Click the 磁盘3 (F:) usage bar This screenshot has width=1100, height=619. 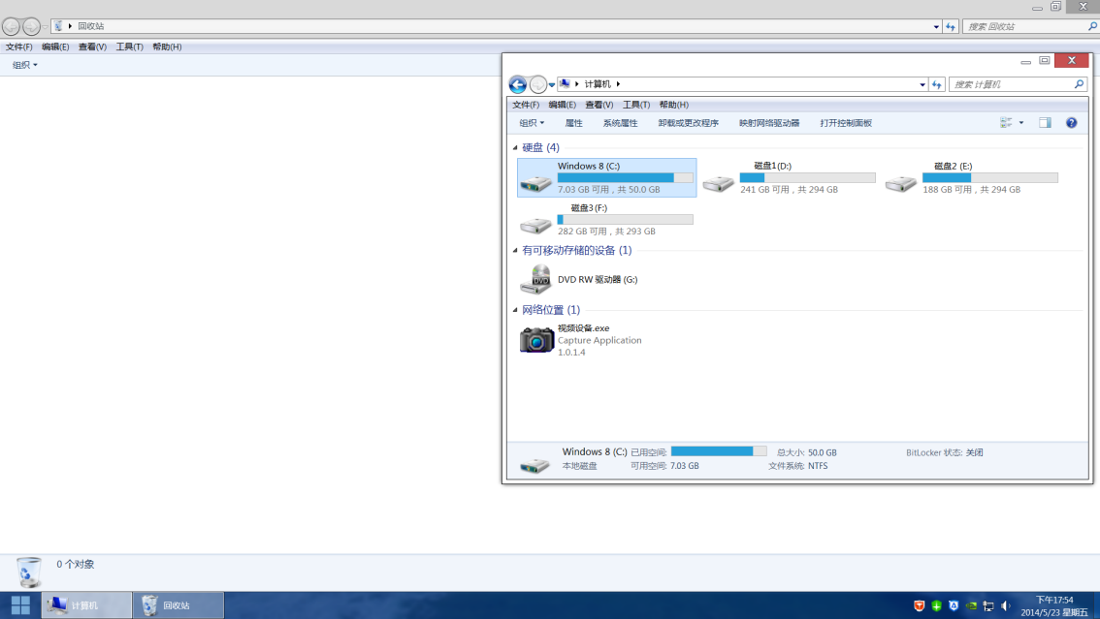[625, 220]
